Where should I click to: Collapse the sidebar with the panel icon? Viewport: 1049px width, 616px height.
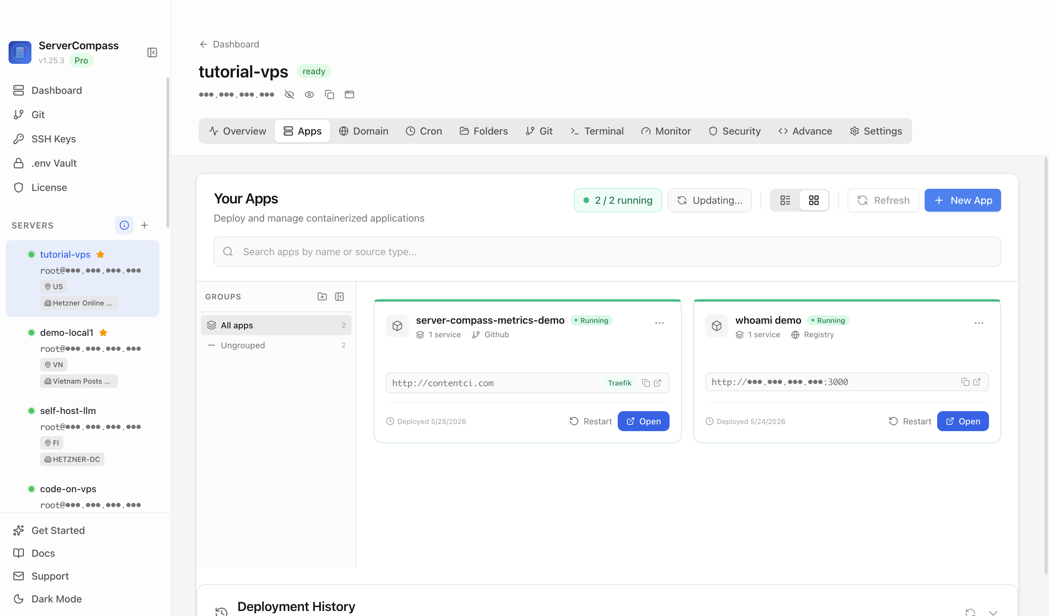(x=152, y=52)
